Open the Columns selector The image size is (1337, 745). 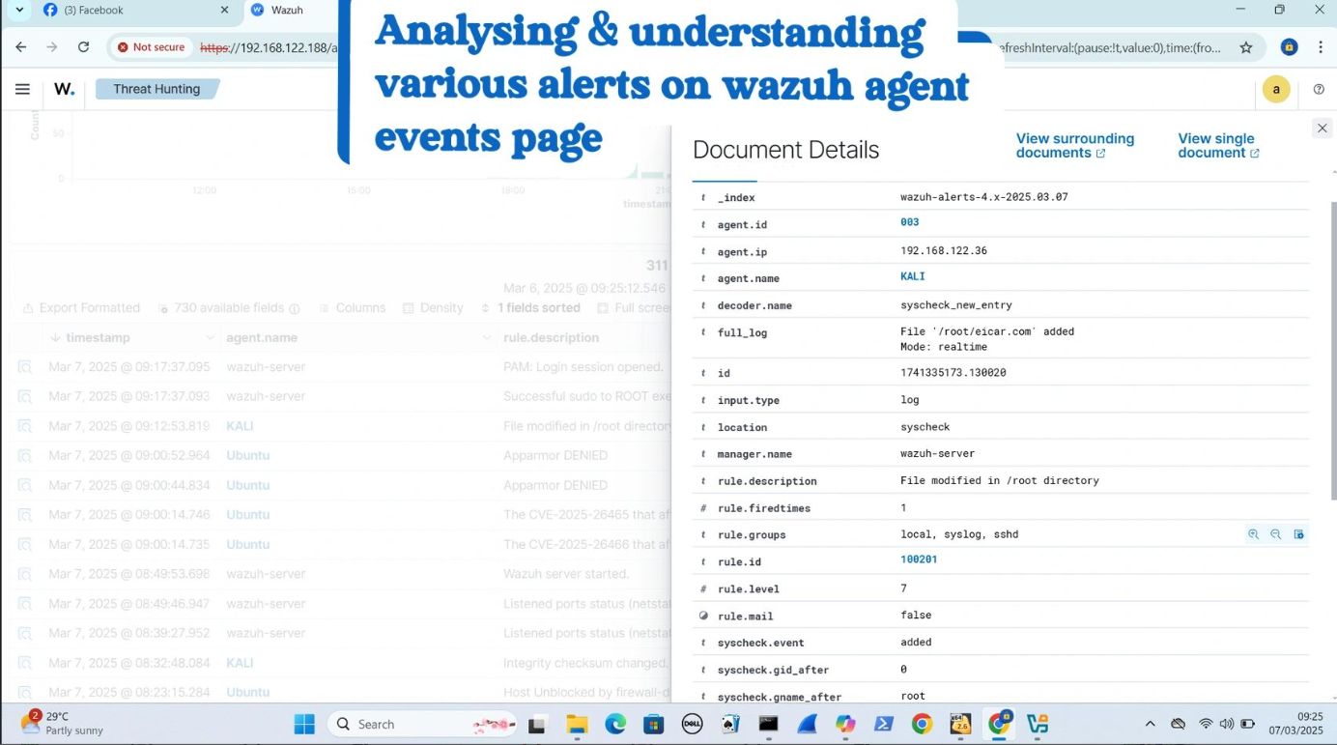click(351, 308)
